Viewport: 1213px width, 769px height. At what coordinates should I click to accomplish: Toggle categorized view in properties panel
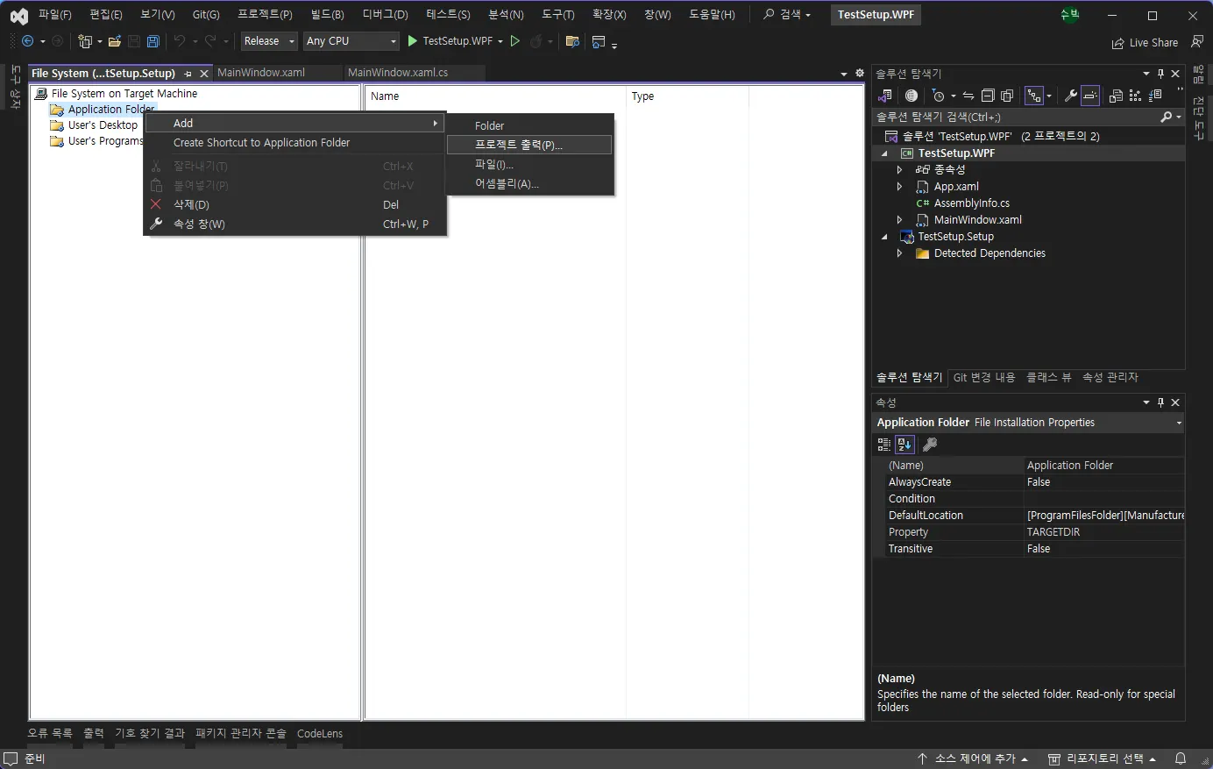(x=884, y=445)
